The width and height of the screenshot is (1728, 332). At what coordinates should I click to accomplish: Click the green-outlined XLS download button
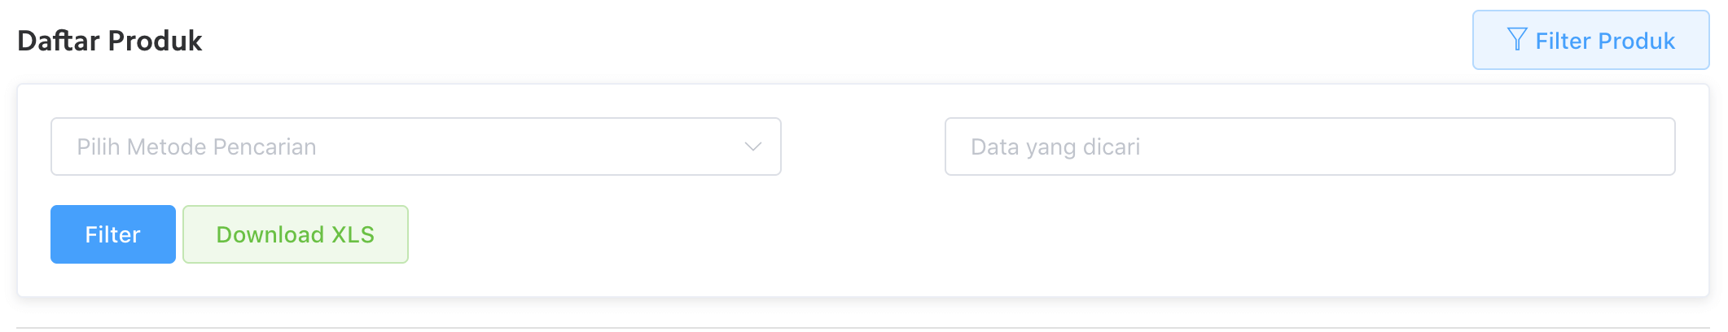point(295,234)
